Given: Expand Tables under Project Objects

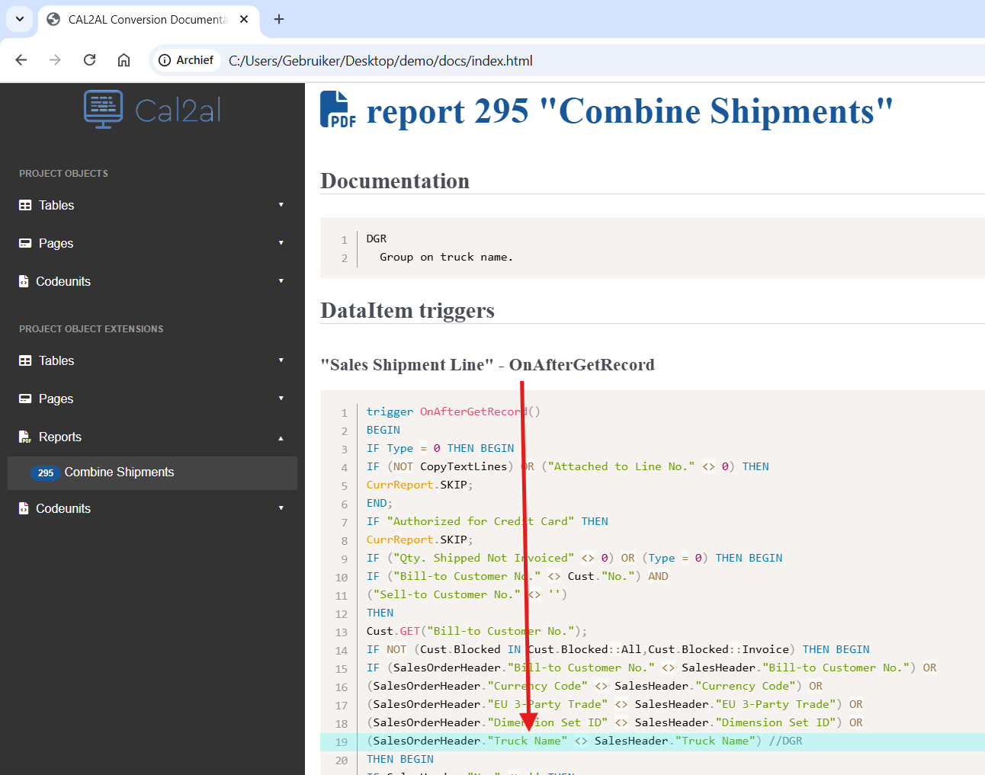Looking at the screenshot, I should (281, 205).
